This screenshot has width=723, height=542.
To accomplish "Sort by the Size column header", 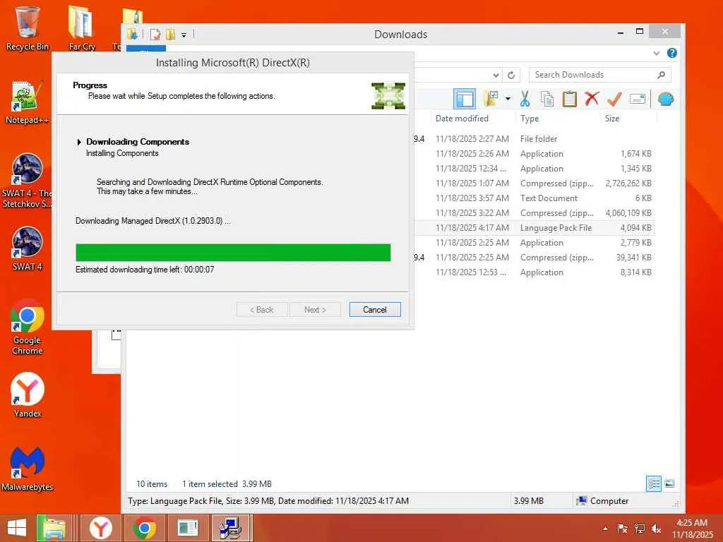I will tap(612, 119).
